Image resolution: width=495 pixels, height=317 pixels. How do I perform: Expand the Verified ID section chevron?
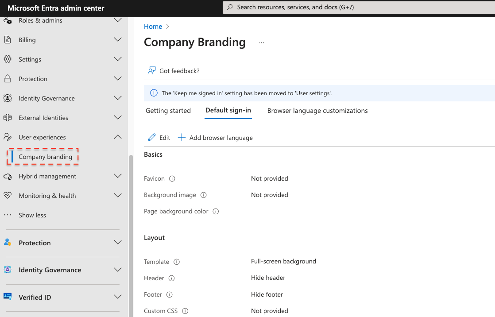[x=118, y=297]
